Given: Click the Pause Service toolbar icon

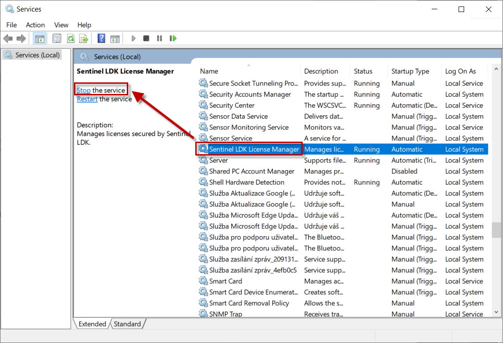Looking at the screenshot, I should [x=160, y=38].
